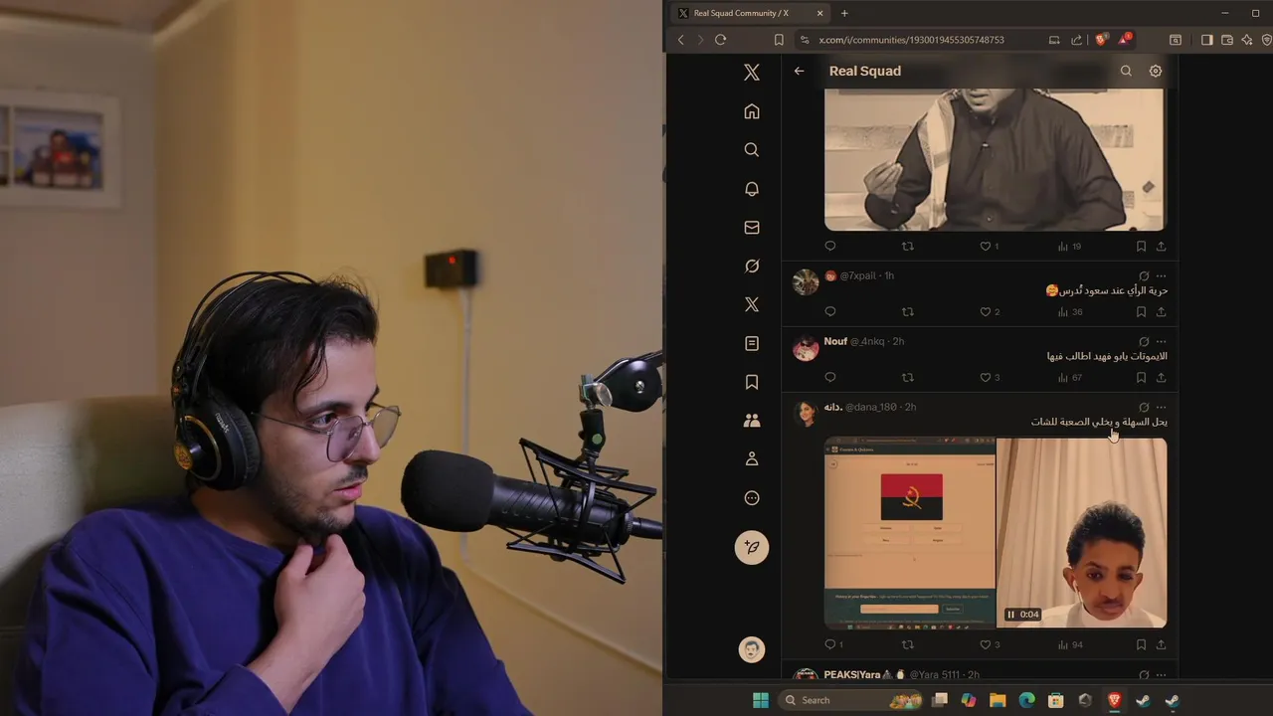Open Premium X icon in sidebar
This screenshot has width=1273, height=716.
point(752,304)
